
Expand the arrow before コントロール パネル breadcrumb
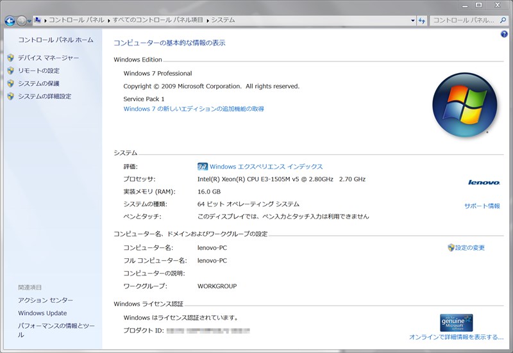pos(46,21)
